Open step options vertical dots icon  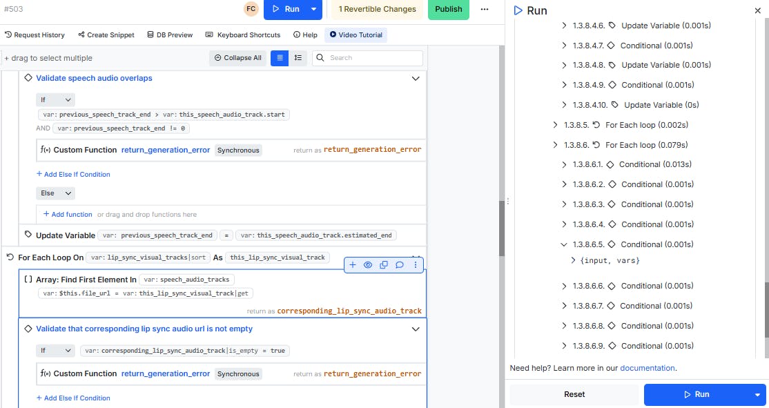coord(415,265)
